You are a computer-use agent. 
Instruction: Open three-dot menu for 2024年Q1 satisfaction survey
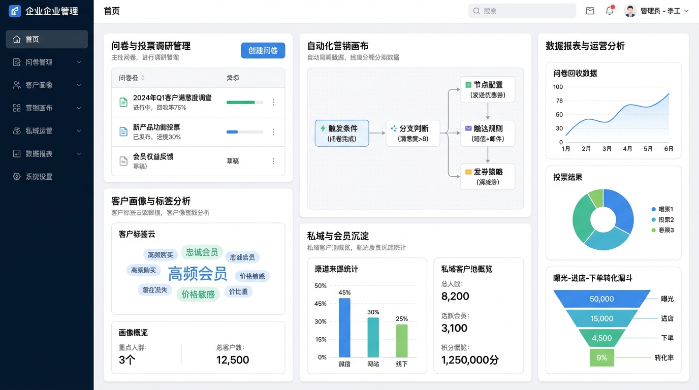tap(273, 102)
